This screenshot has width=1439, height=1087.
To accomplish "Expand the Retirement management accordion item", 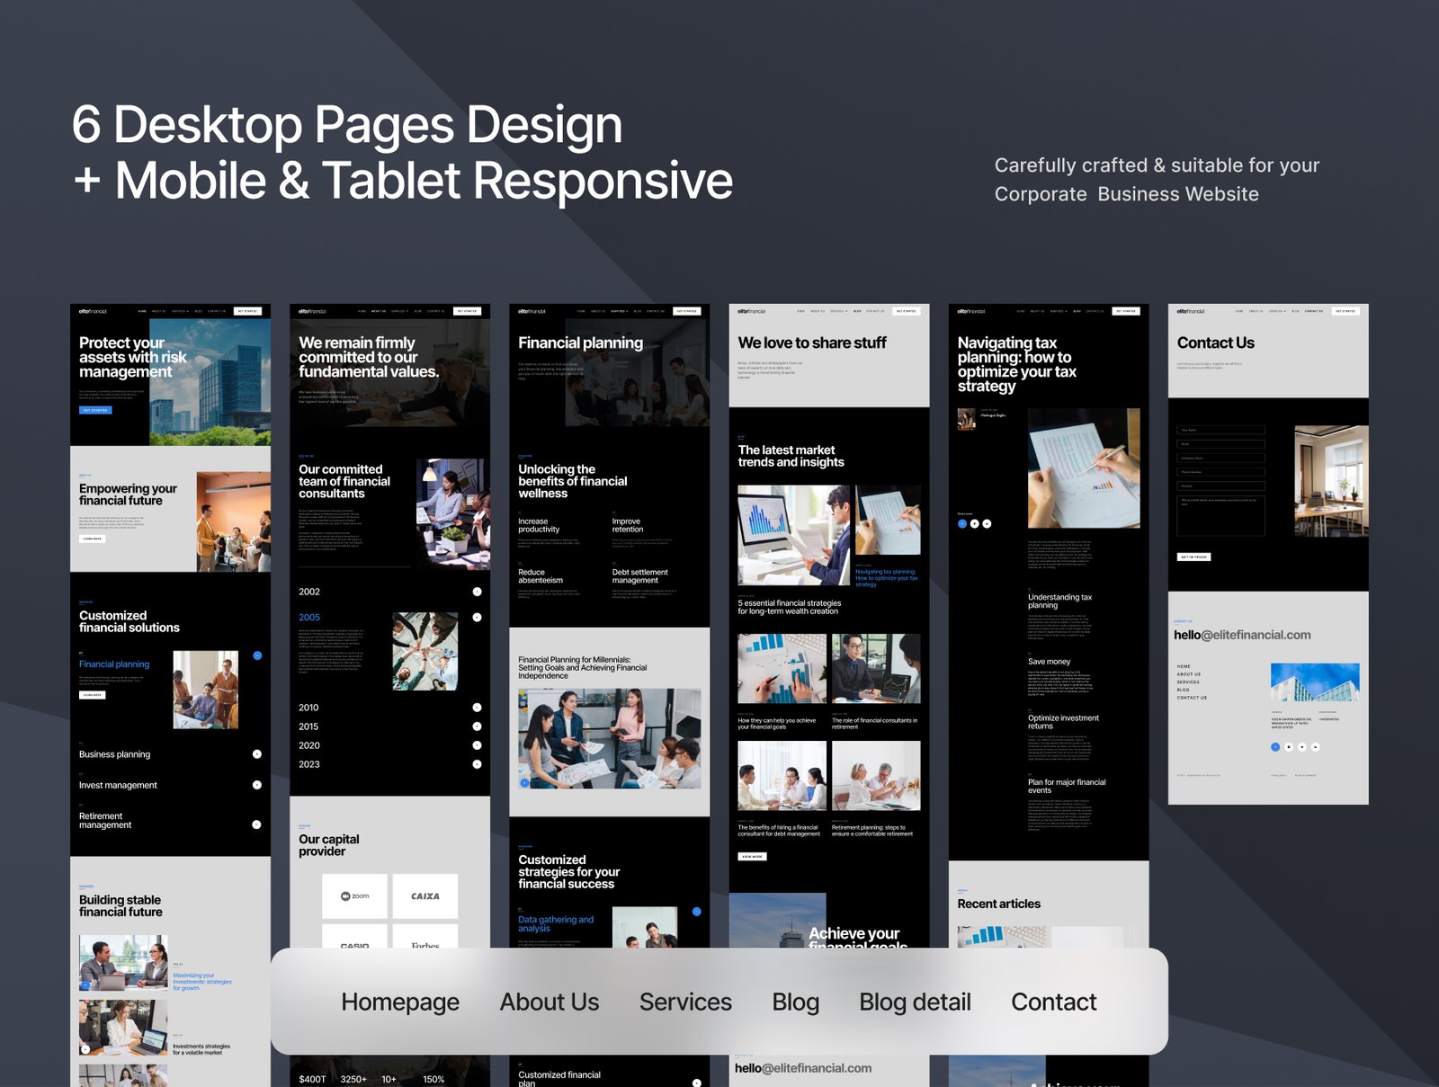I will 257,824.
